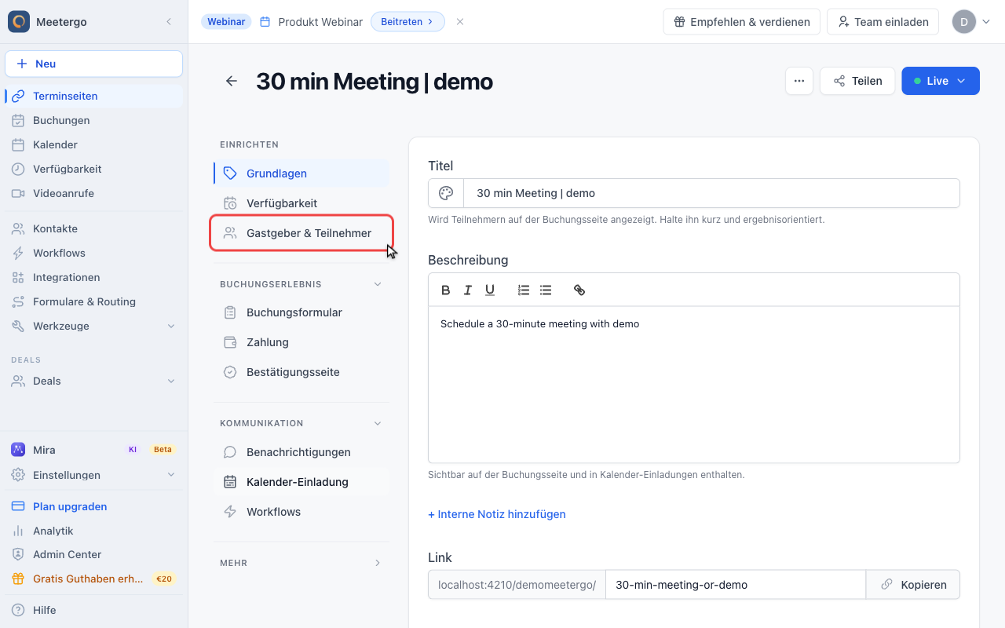This screenshot has width=1005, height=628.
Task: Collapse the Meetergo sidebar
Action: pos(169,22)
